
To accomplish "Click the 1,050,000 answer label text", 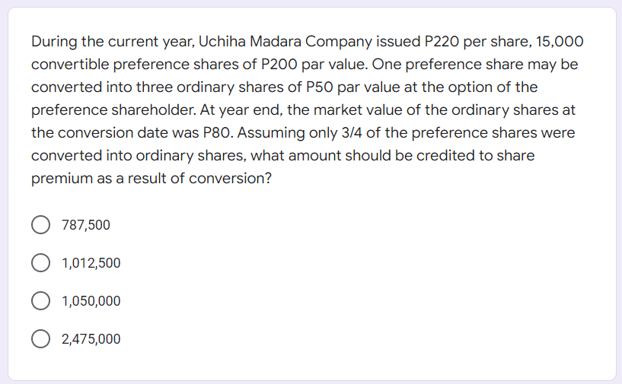I will (91, 301).
